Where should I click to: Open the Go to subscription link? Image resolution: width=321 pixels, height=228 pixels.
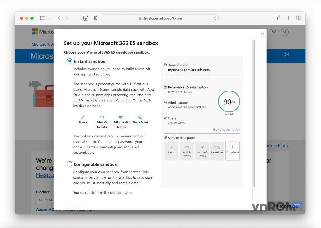point(226,129)
